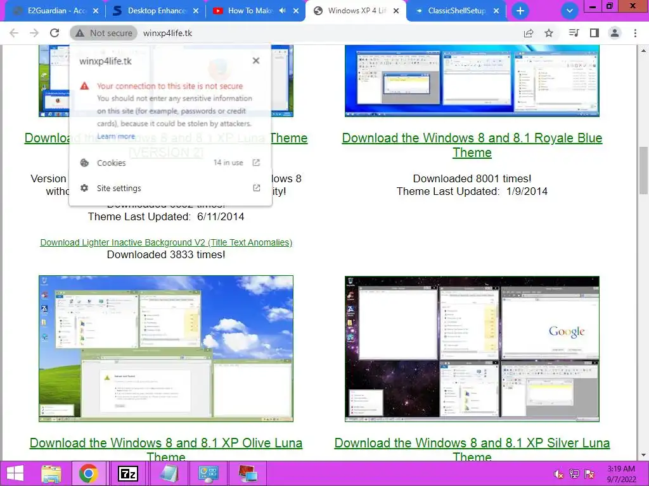Viewport: 649px width, 486px height.
Task: Open the XP Silver Luna theme download link
Action: point(472,450)
